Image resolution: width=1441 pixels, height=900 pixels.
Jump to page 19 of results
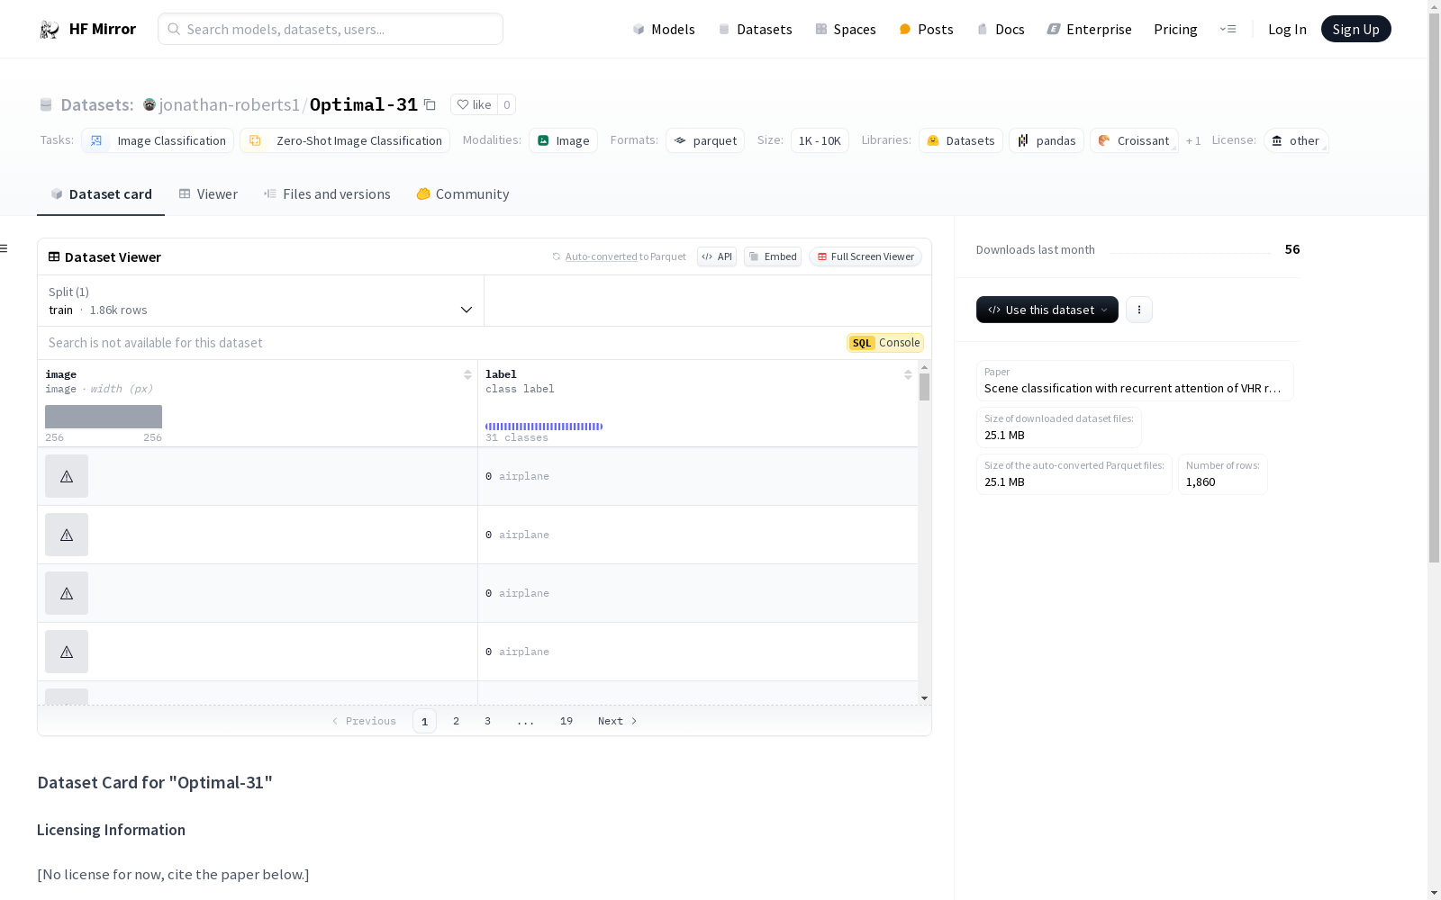pyautogui.click(x=566, y=721)
